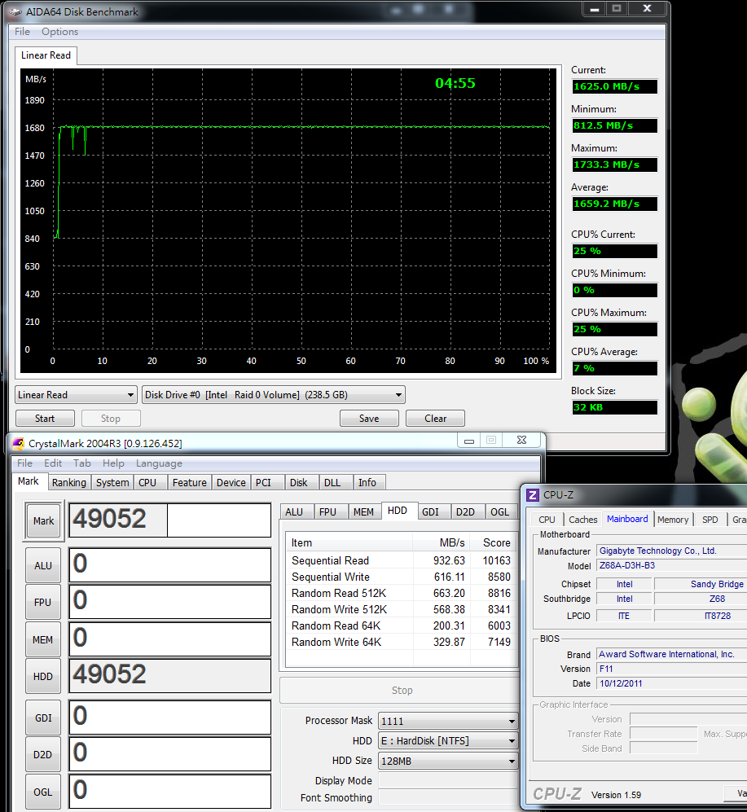Image resolution: width=747 pixels, height=812 pixels.
Task: Click the Save button in AIDA64
Action: [x=369, y=419]
